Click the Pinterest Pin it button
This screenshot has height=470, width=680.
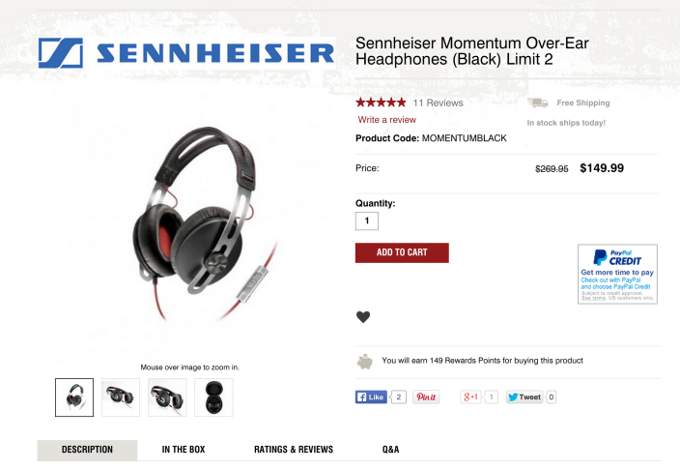point(426,397)
